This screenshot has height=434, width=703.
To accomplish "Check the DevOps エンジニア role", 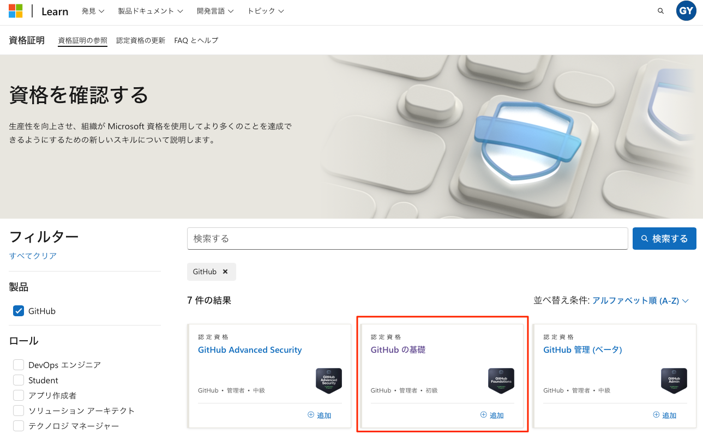I will [19, 365].
